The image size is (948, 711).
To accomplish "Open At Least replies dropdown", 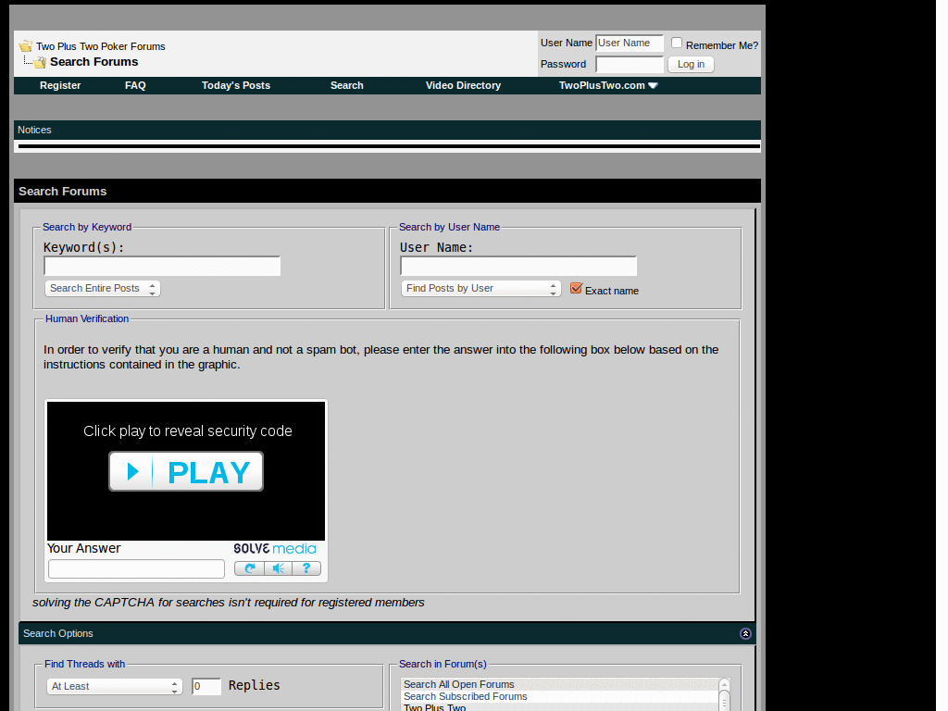I will 114,686.
